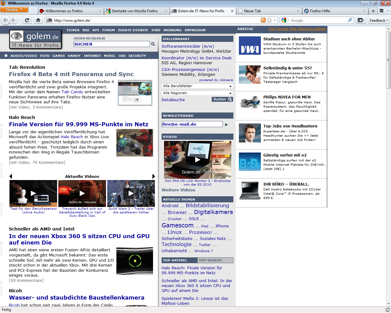
Task: Click the Home toolbar icon
Action: pos(37,20)
